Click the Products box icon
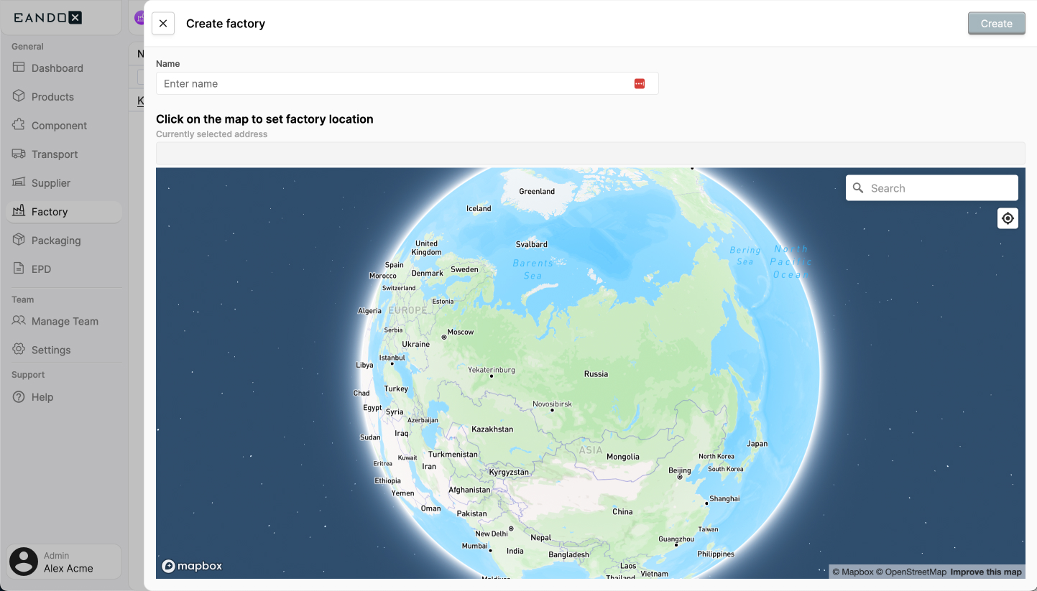1037x591 pixels. (19, 96)
